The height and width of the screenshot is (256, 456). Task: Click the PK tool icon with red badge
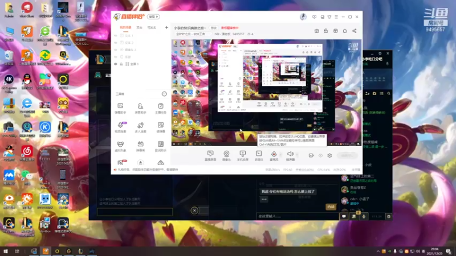[121, 163]
